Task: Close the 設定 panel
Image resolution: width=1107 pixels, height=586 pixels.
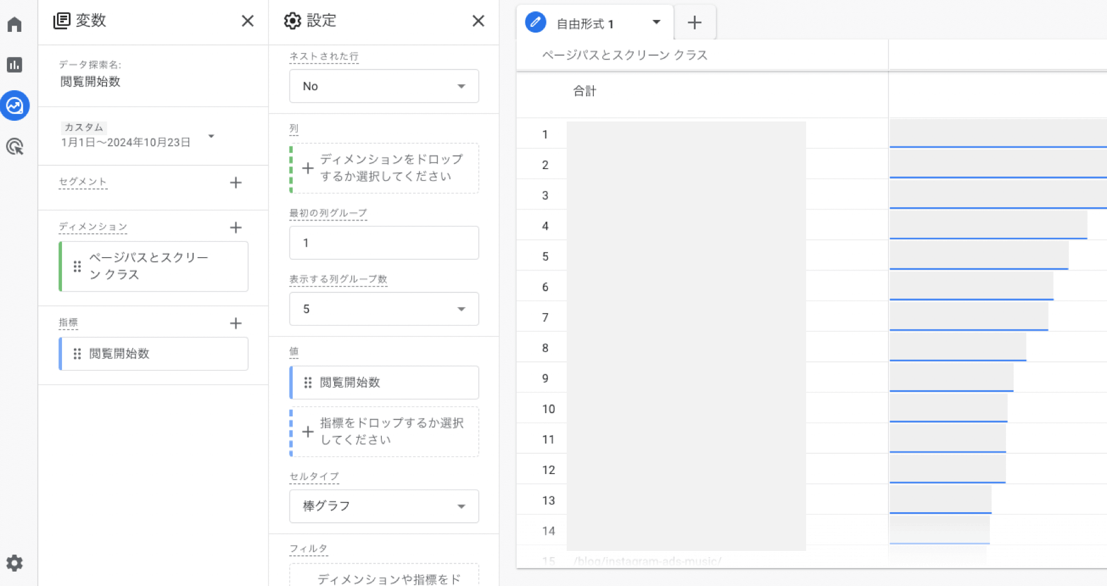Action: click(x=478, y=21)
